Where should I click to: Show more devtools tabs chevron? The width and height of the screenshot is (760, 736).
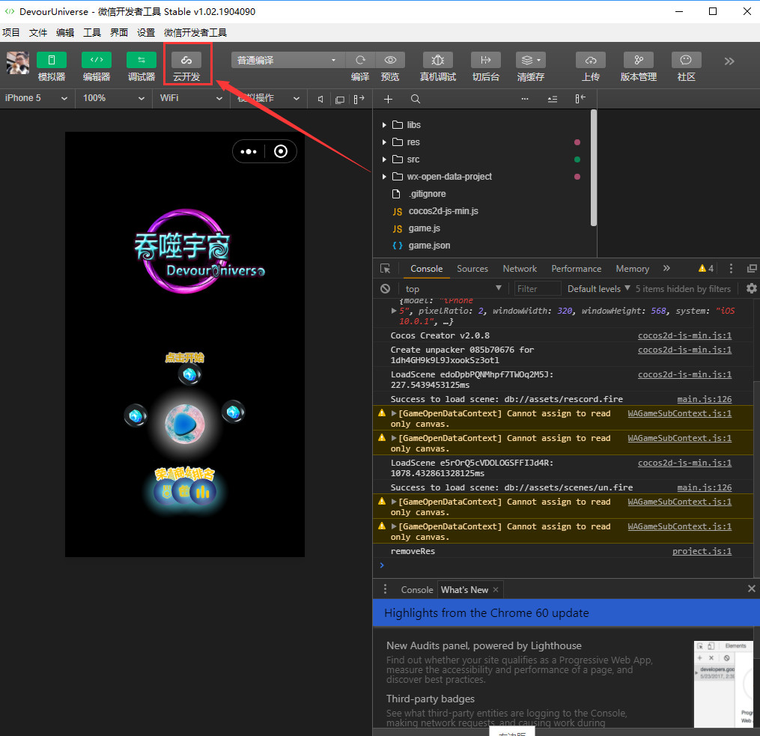point(666,268)
